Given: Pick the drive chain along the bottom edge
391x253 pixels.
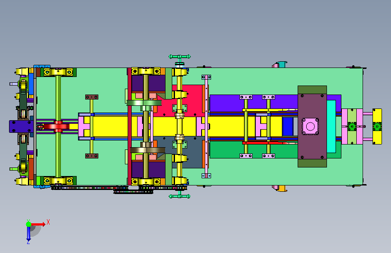Looking at the screenshot, I should [119, 188].
